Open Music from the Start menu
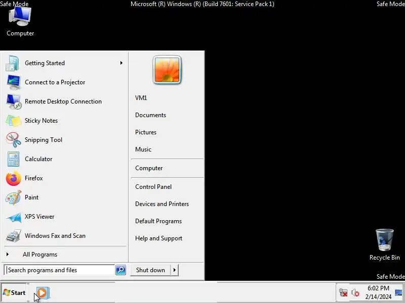405x303 pixels. [143, 149]
